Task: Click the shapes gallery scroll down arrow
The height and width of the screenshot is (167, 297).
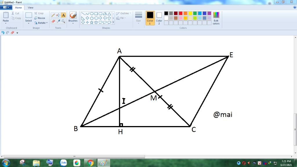Action: click(x=113, y=18)
